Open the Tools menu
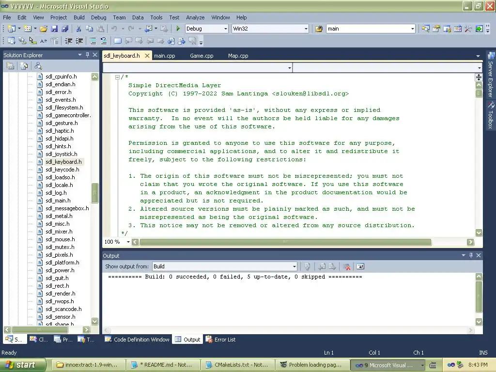Screen dimensions: 496x372 pos(156,17)
